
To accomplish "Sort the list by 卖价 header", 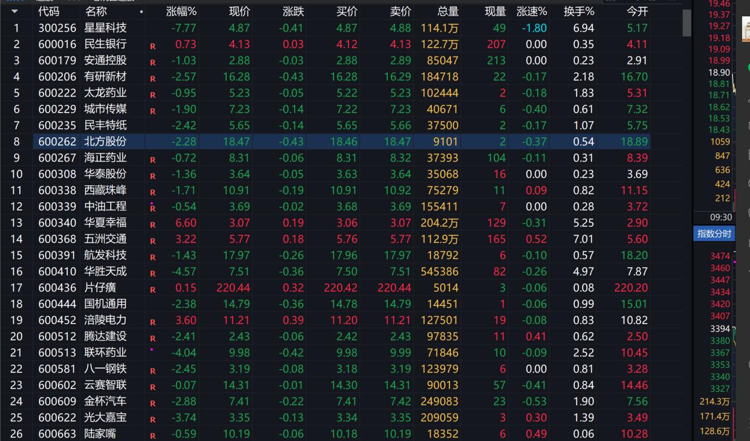I will point(400,11).
